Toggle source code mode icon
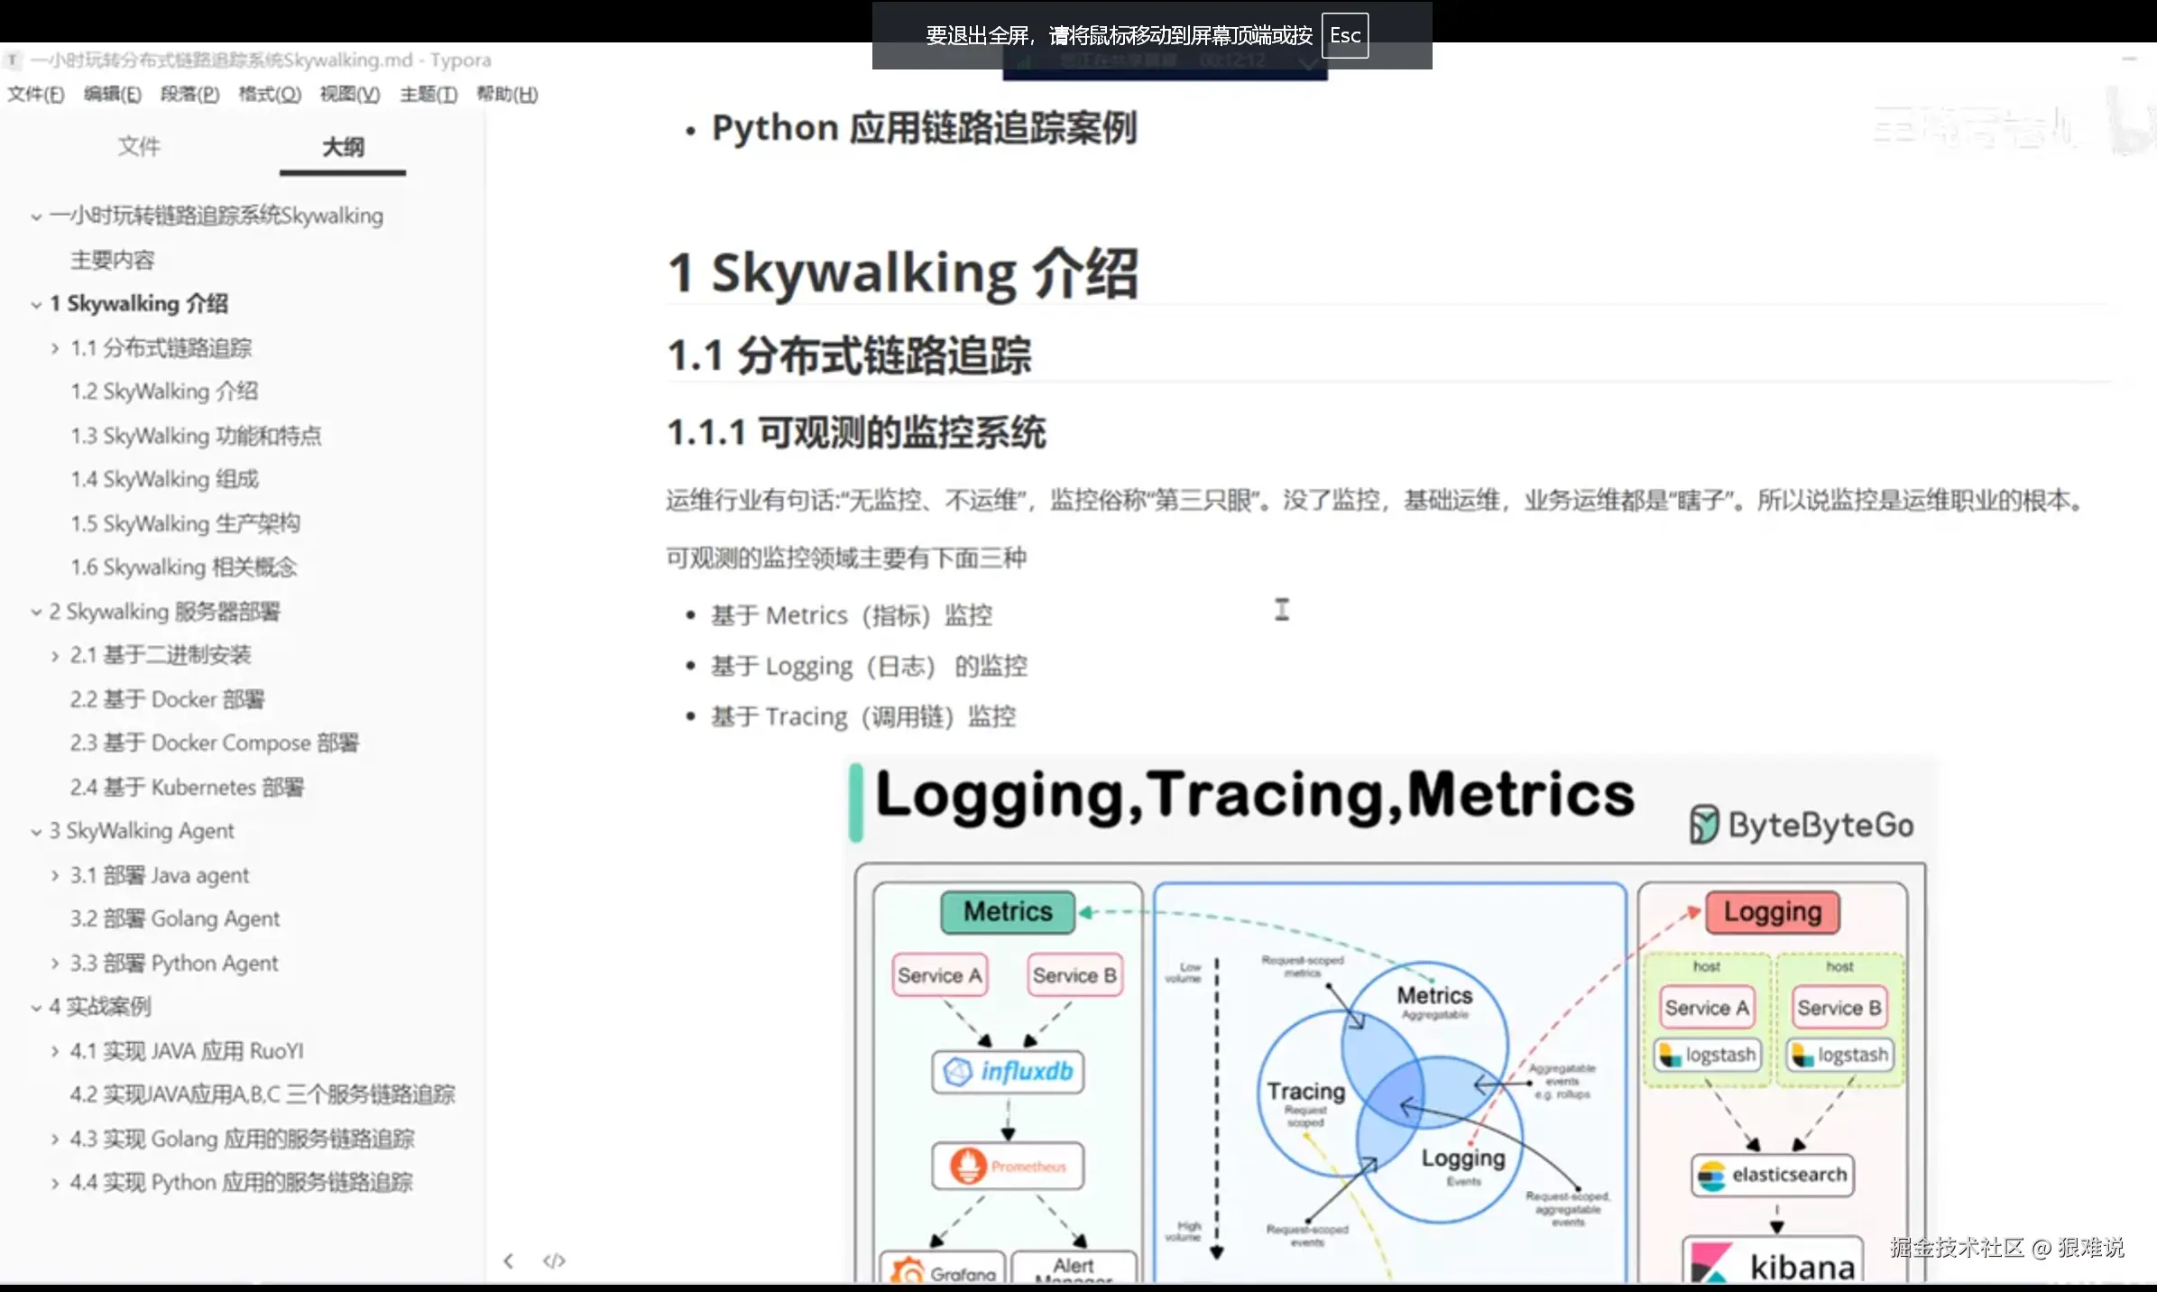Viewport: 2157px width, 1292px height. 554,1260
